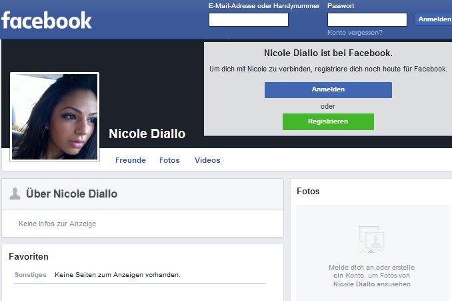Click Keine Seiten zum Anzeigen vorhanden text

pos(117,275)
